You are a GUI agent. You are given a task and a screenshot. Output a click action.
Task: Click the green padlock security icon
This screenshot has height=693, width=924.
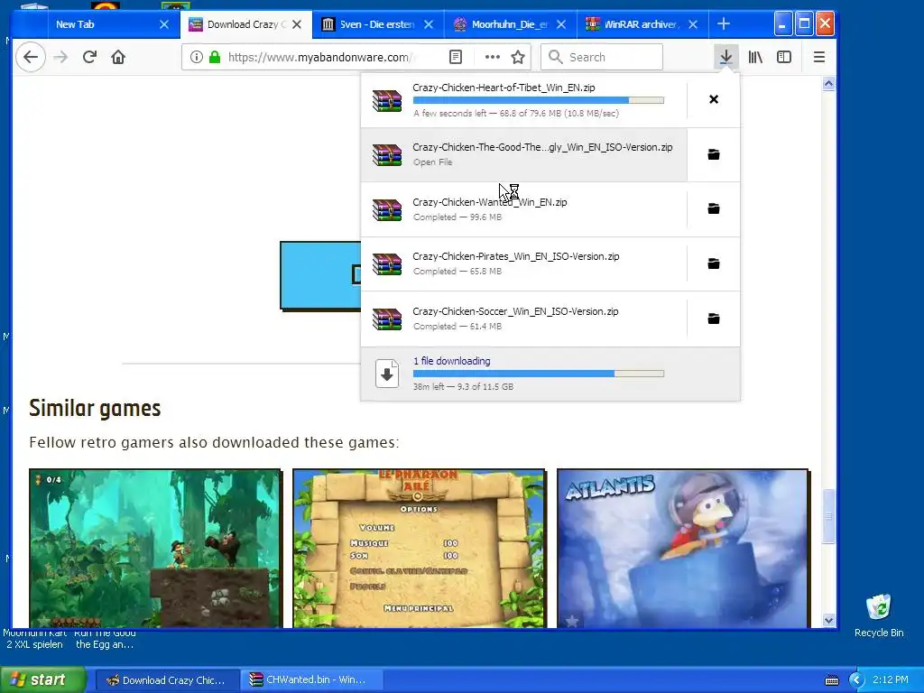[215, 57]
